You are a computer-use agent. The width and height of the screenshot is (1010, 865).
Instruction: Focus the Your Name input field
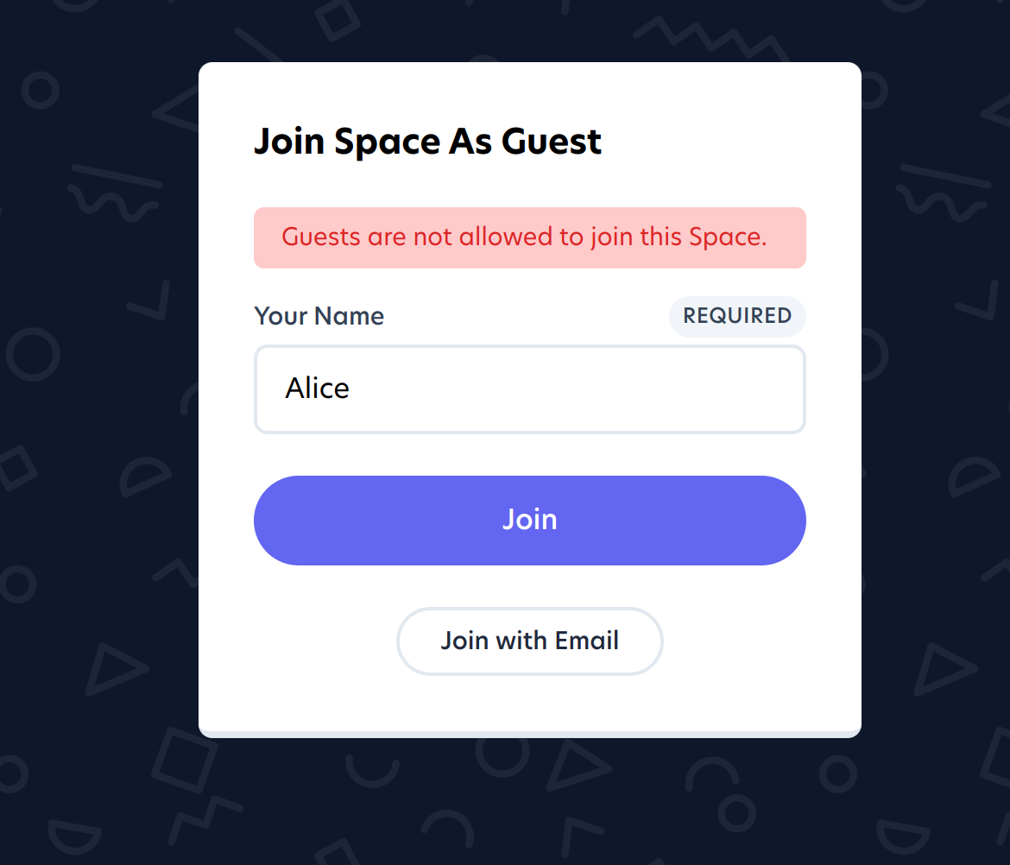tap(529, 389)
